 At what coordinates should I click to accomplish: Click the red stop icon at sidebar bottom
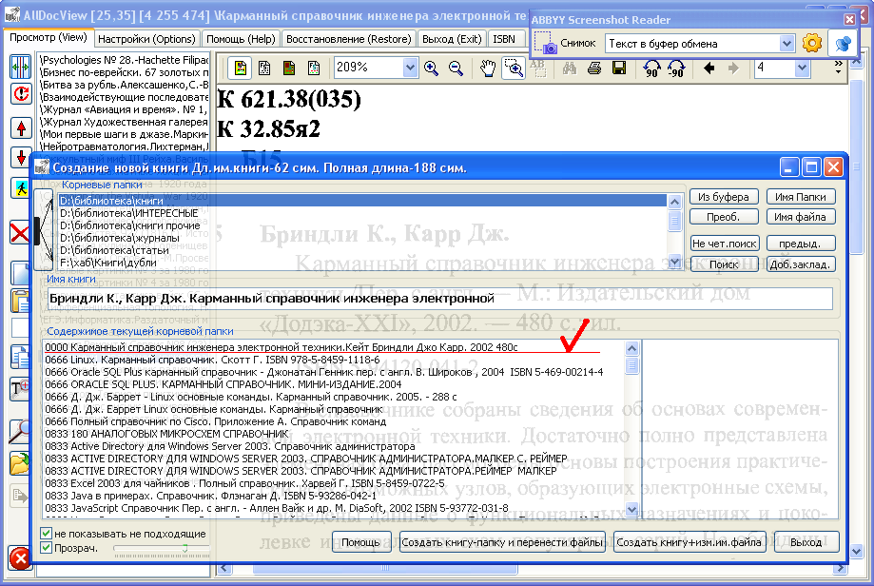pos(20,557)
